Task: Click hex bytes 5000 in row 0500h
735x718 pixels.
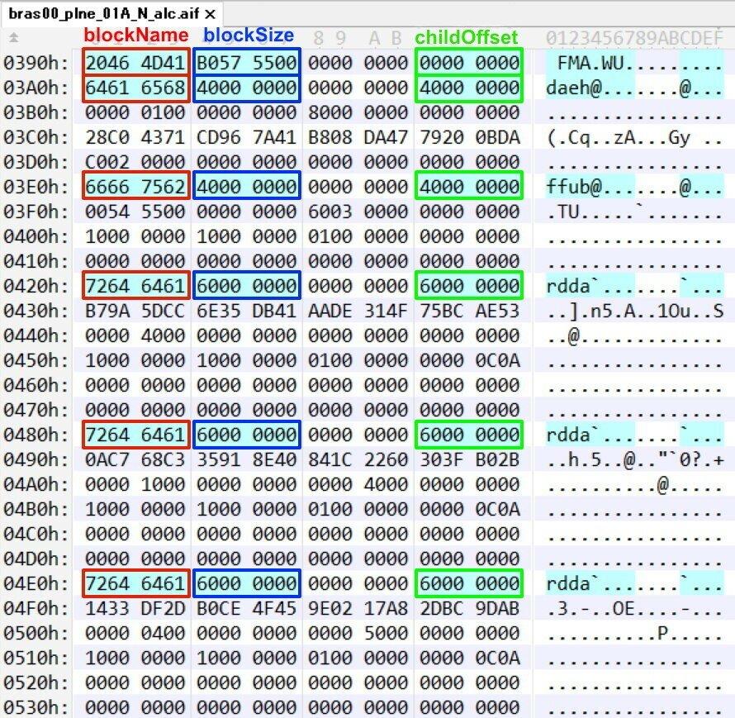Action: tap(386, 633)
